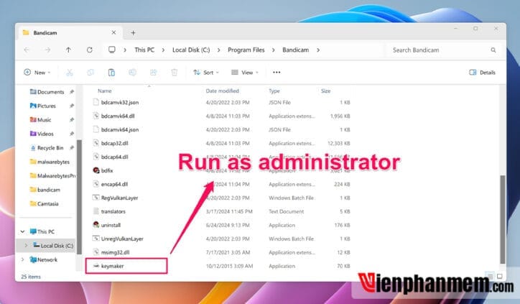This screenshot has width=520, height=304.
Task: Select the encap64.dll file
Action: pos(114,184)
